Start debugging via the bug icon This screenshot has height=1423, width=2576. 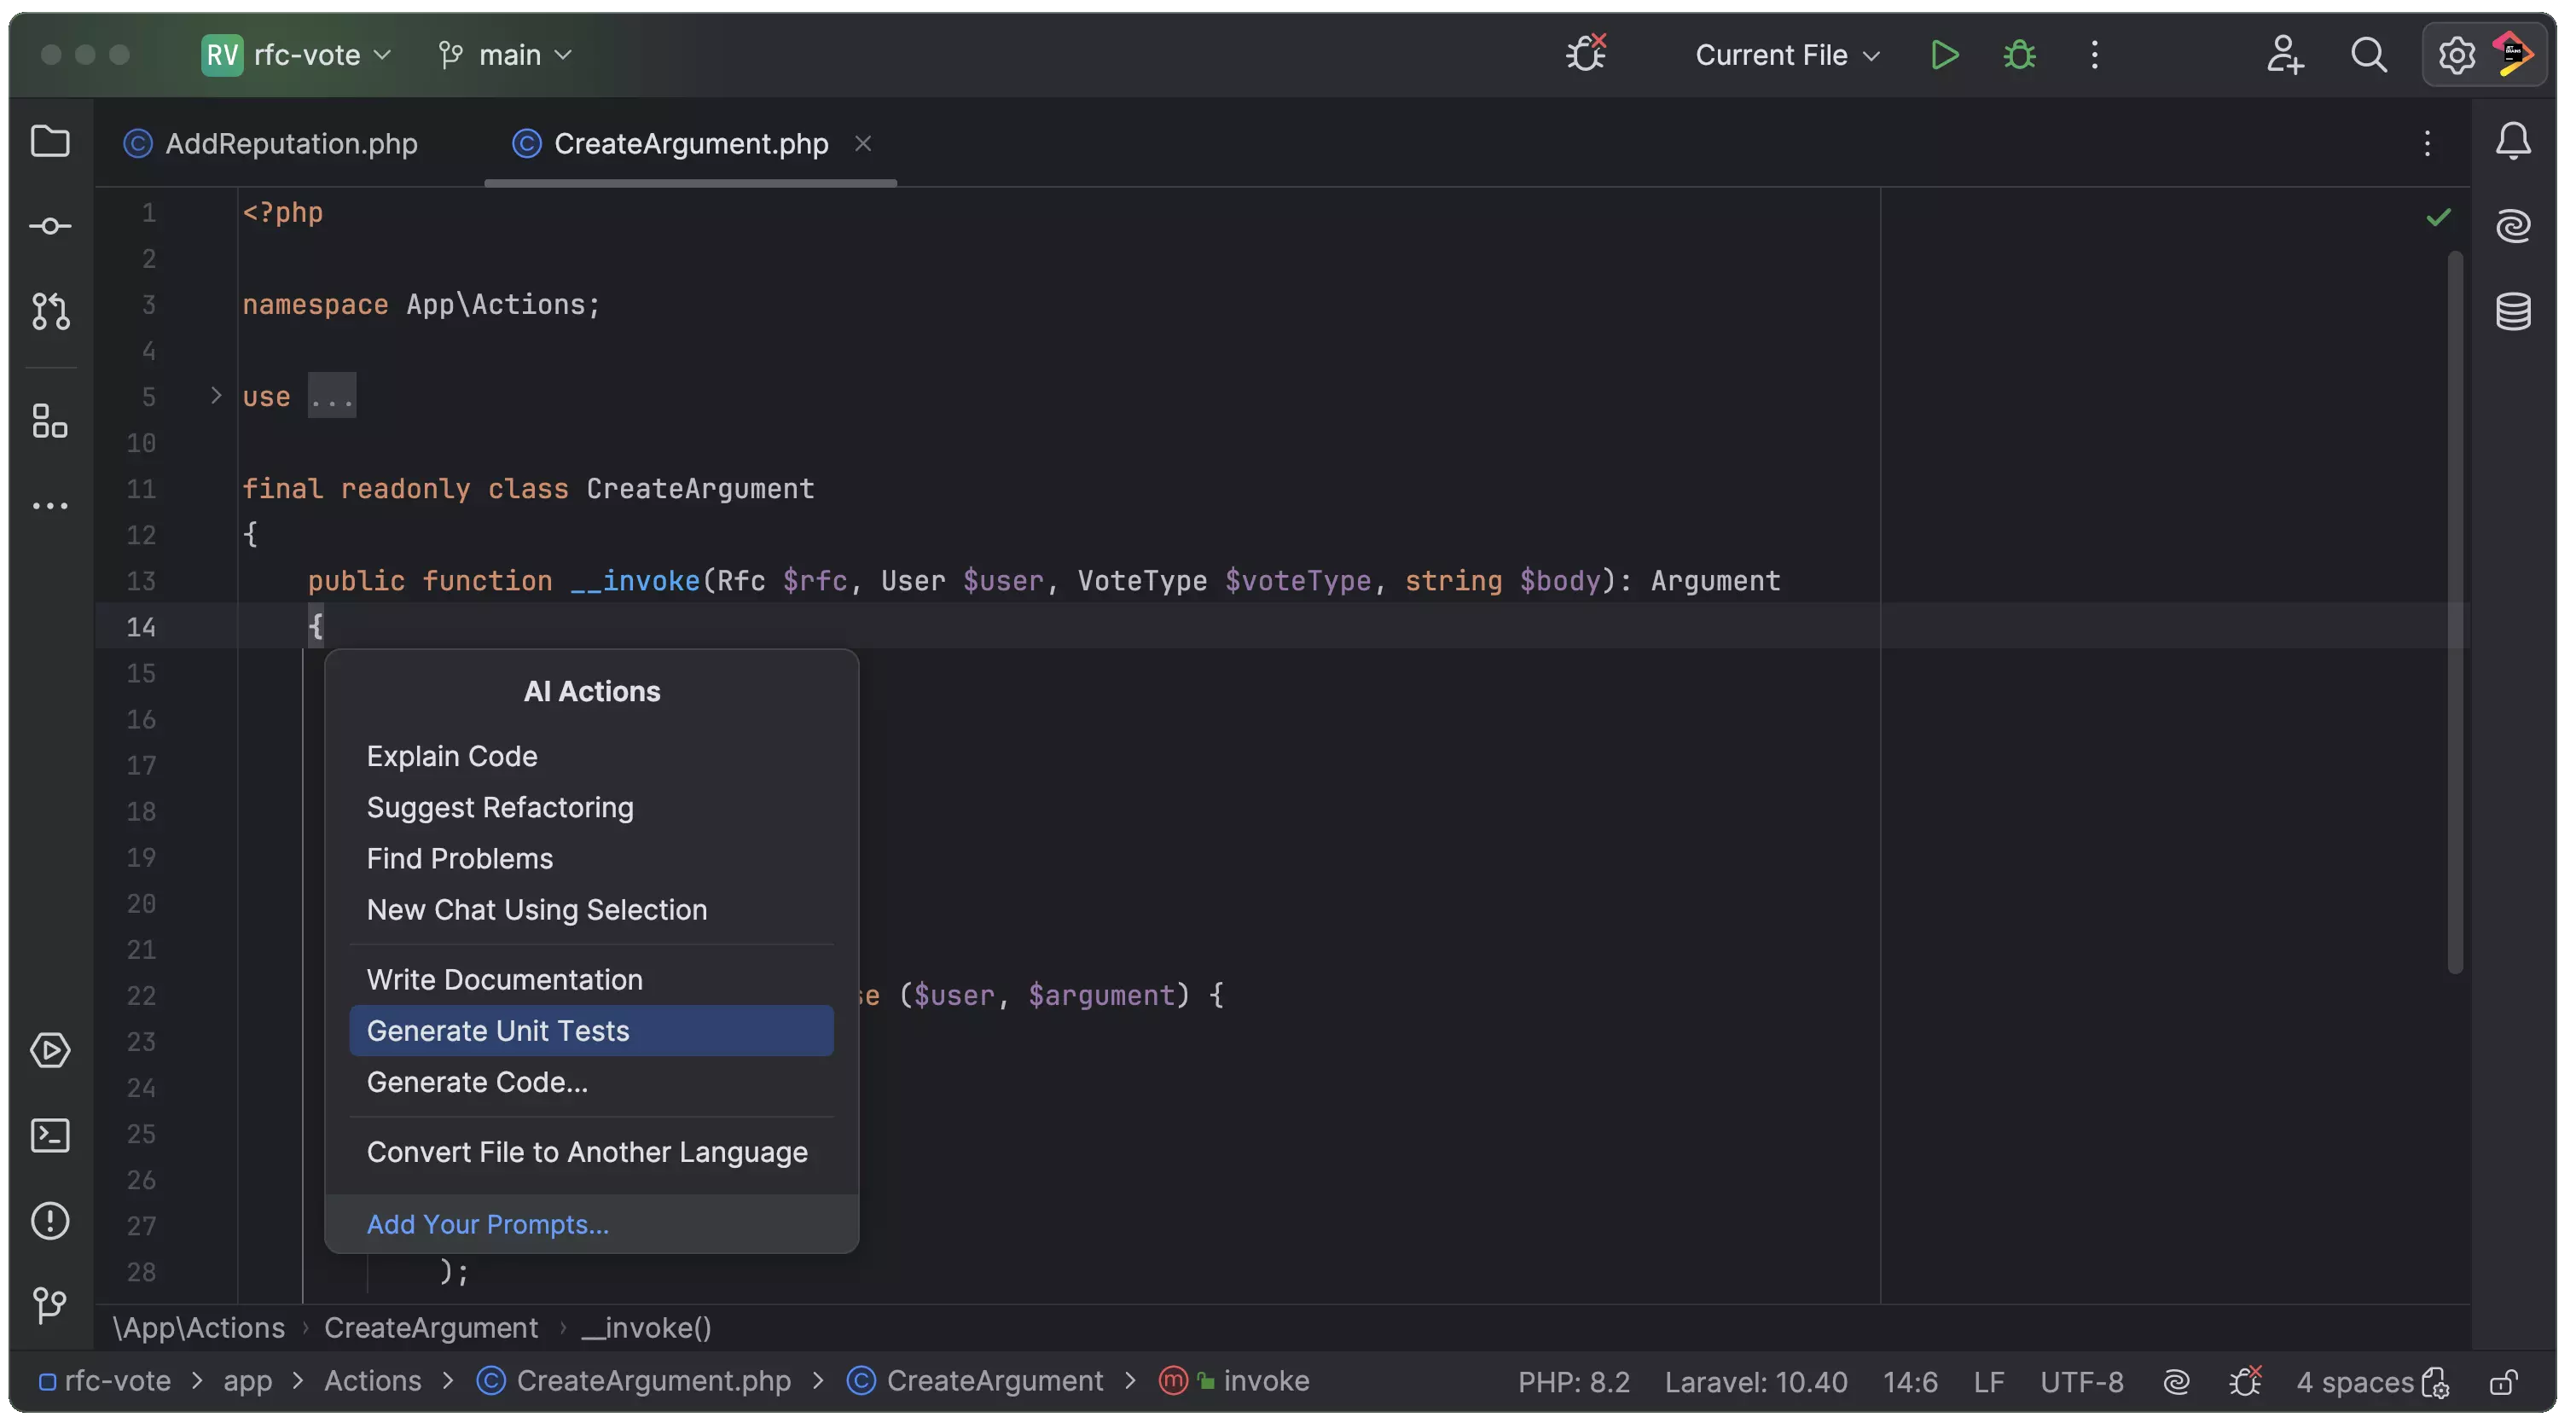coord(2019,55)
